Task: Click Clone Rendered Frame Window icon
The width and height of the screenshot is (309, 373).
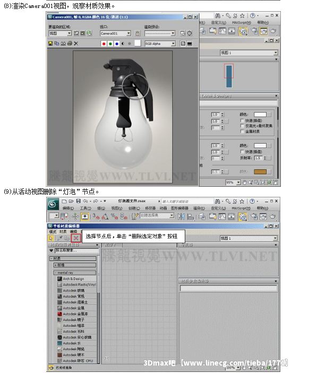Action: (63, 44)
